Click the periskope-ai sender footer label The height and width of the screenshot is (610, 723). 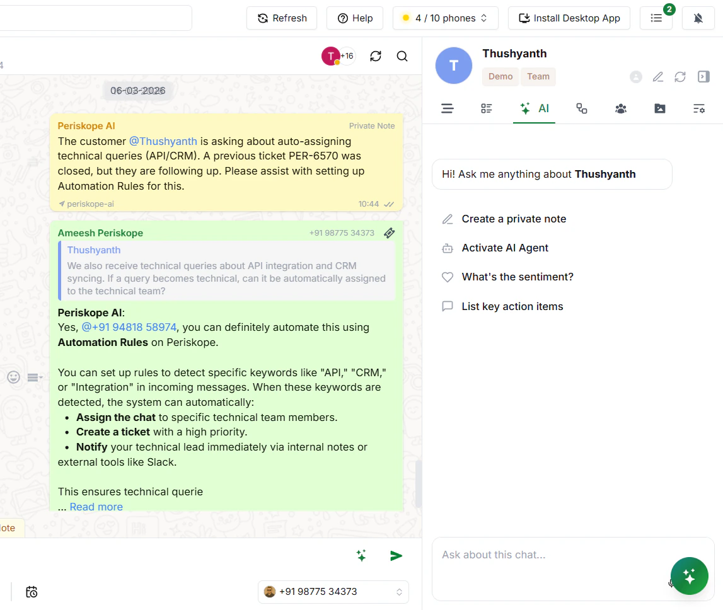86,204
